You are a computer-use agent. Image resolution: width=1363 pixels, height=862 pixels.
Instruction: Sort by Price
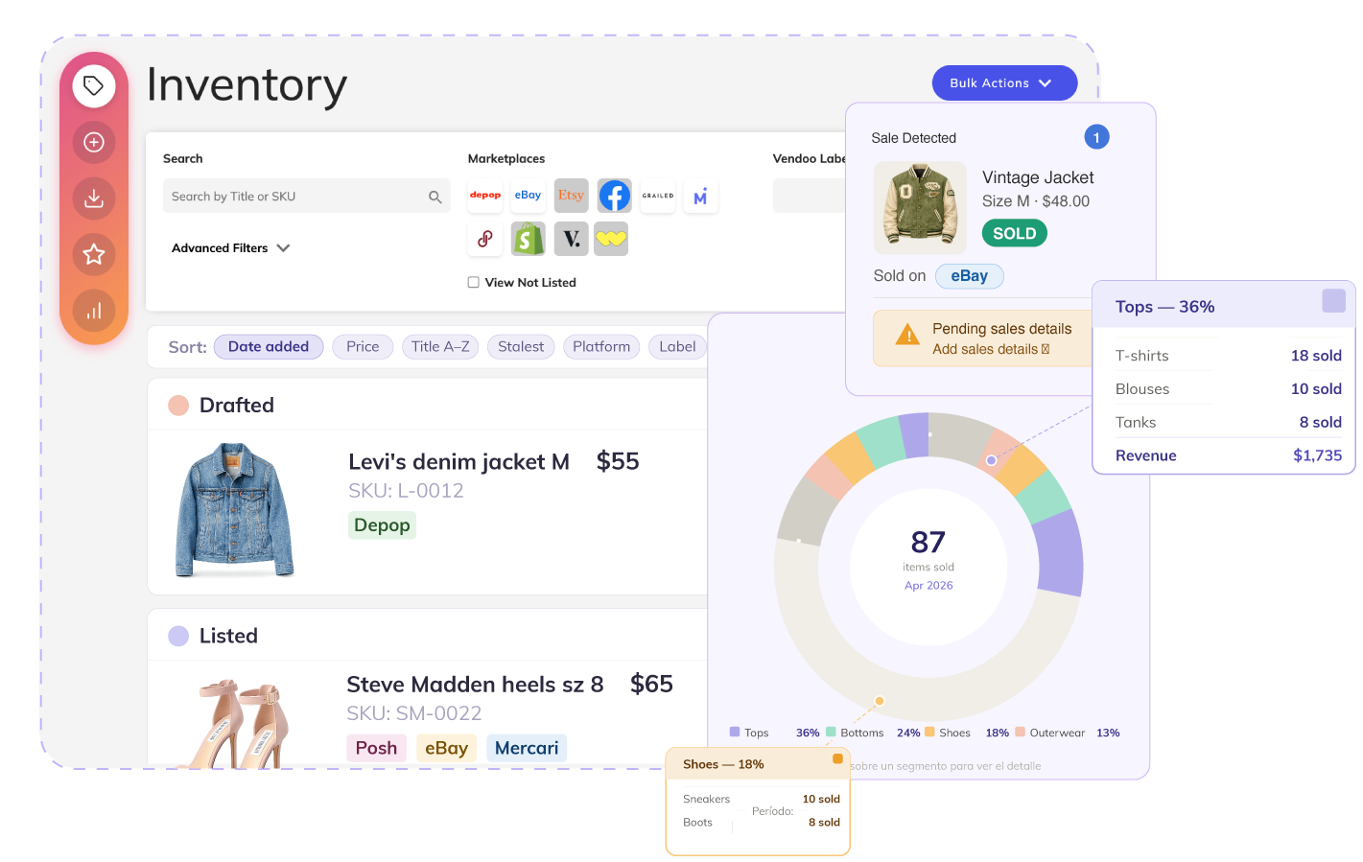point(363,346)
